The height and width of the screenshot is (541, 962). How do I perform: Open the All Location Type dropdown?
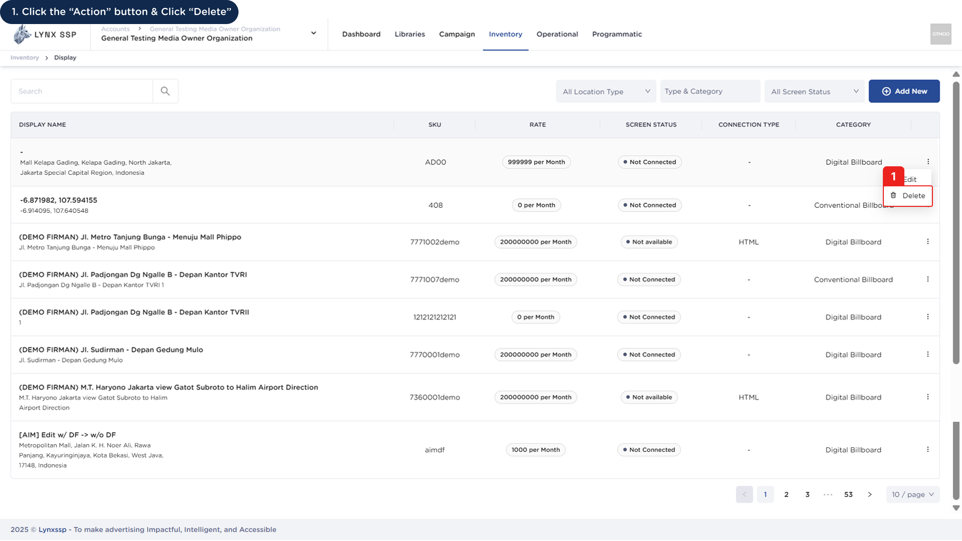click(x=606, y=91)
